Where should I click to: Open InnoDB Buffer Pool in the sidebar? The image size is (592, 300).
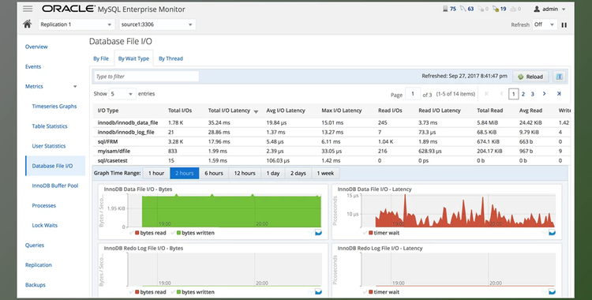[x=55, y=186]
